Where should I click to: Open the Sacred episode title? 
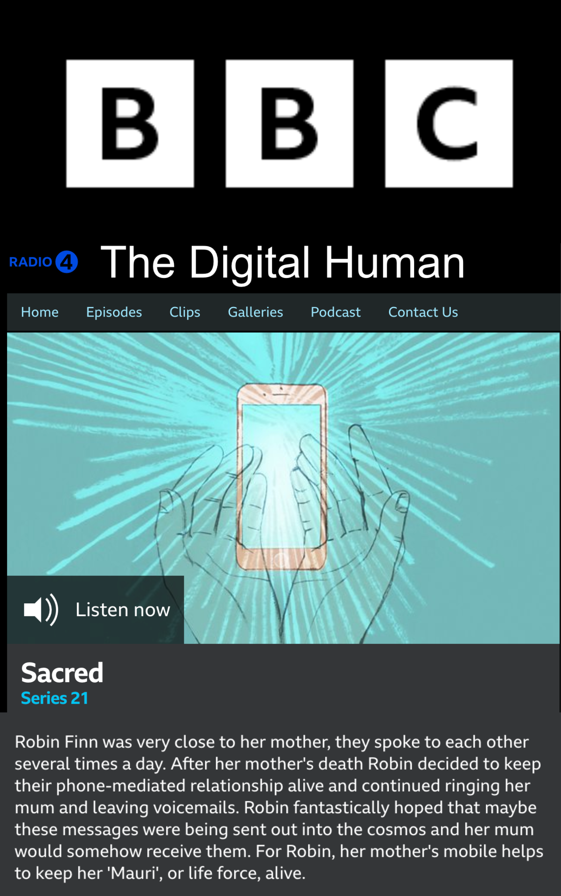[62, 673]
